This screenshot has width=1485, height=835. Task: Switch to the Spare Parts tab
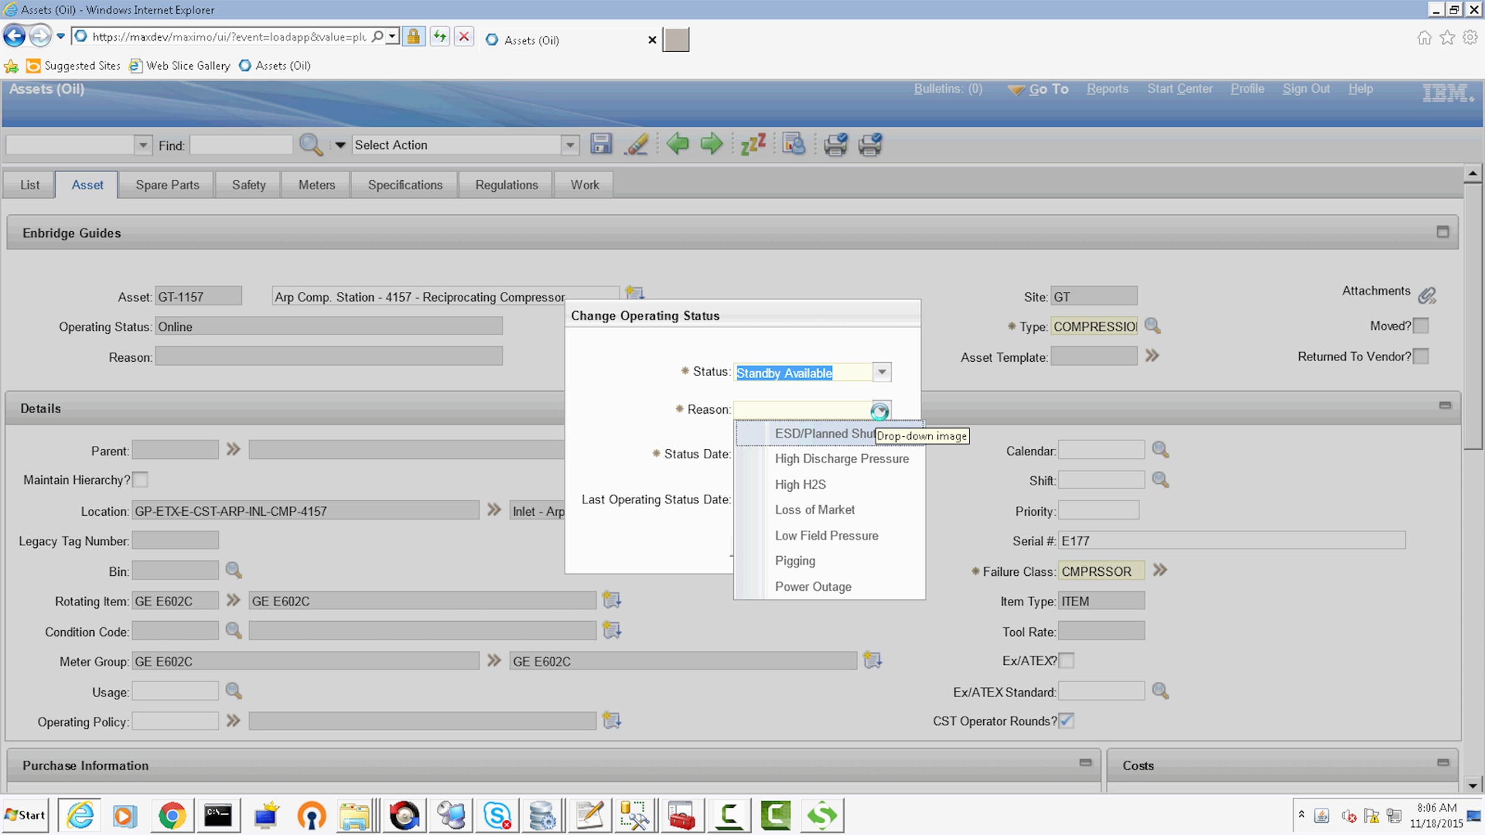167,184
